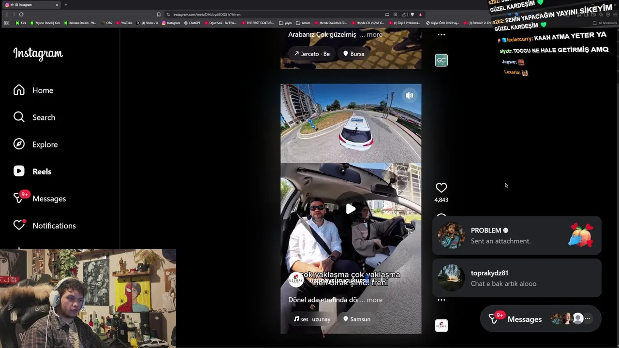This screenshot has width=619, height=348.
Task: Click the Reels play icon in sidebar
Action: [x=19, y=172]
